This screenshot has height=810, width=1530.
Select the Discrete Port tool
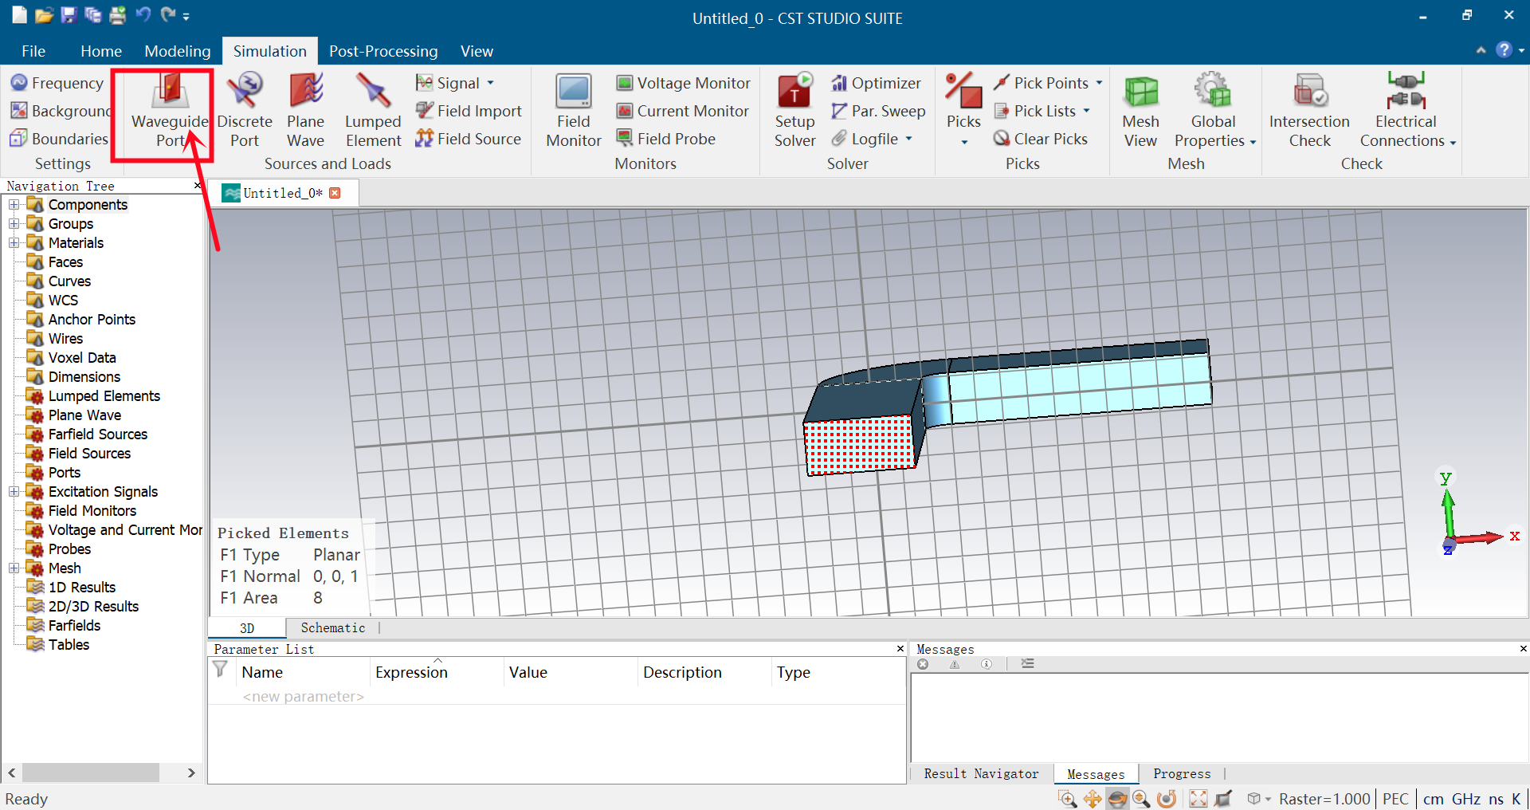point(245,111)
